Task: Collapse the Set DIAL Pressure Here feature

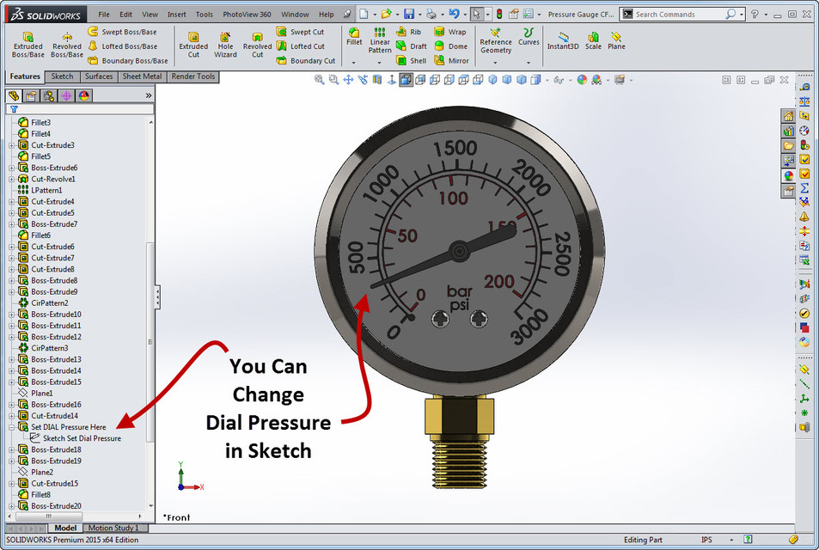Action: coord(14,427)
